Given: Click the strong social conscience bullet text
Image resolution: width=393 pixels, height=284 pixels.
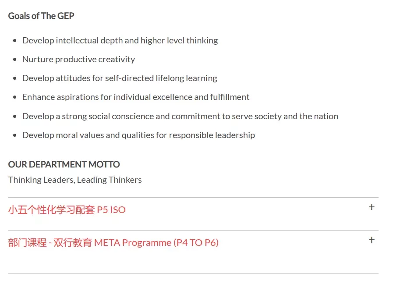Looking at the screenshot, I should (x=180, y=116).
